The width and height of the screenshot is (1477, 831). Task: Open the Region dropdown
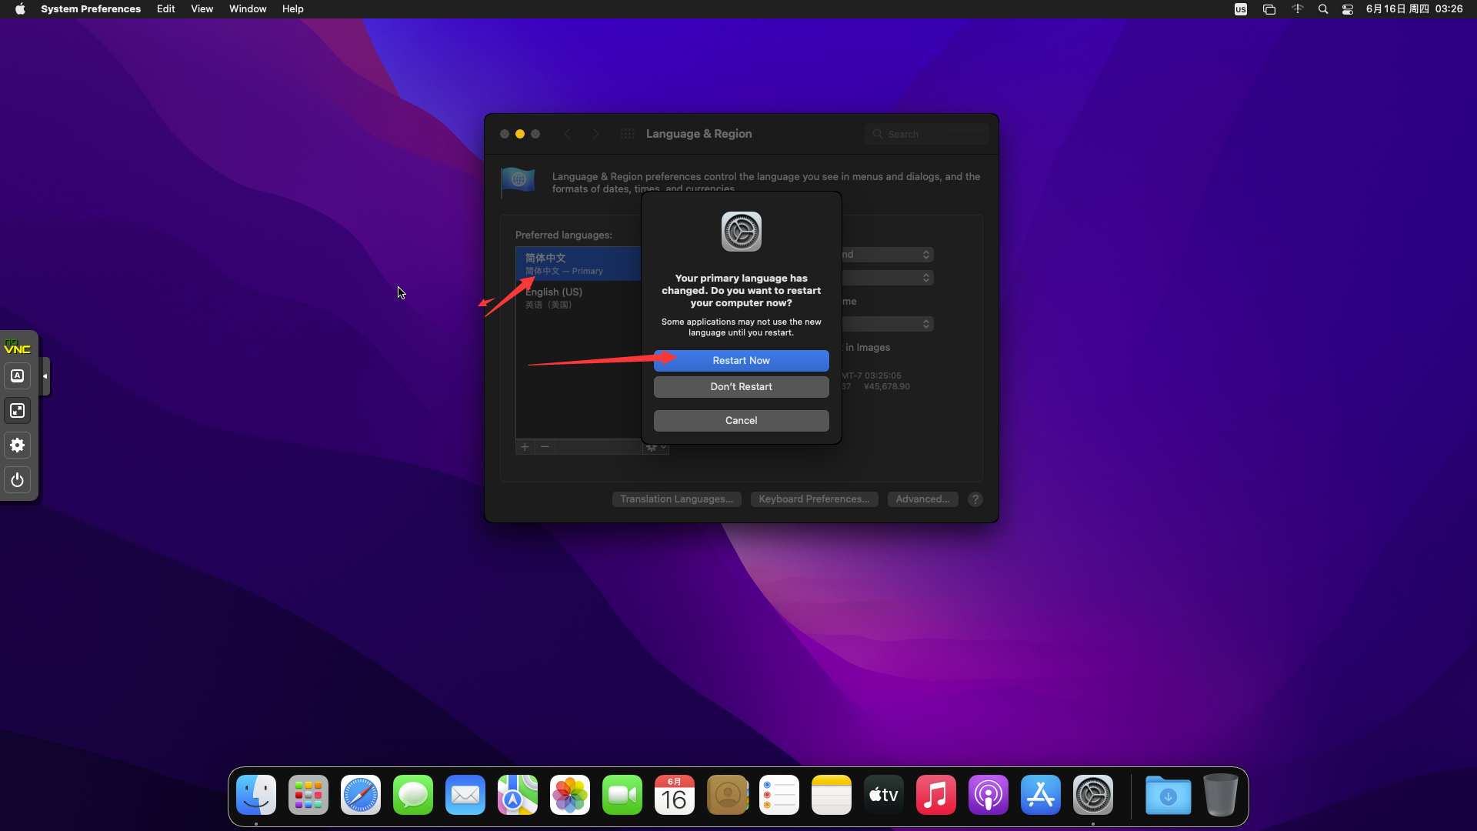pos(888,255)
